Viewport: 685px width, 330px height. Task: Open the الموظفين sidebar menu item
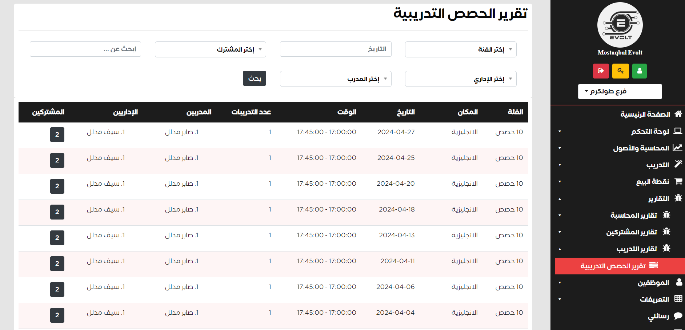pyautogui.click(x=653, y=283)
